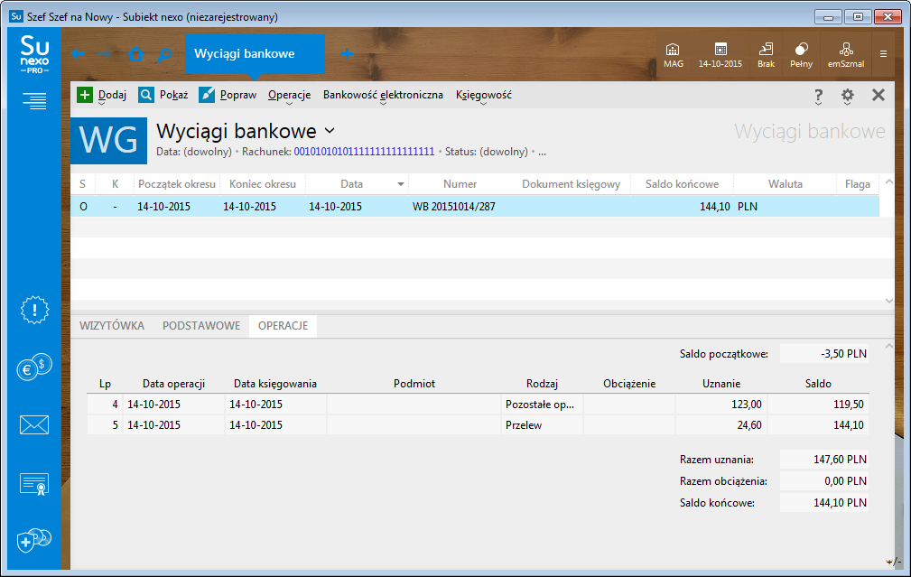Open the home start page icon
The image size is (911, 577).
135,54
